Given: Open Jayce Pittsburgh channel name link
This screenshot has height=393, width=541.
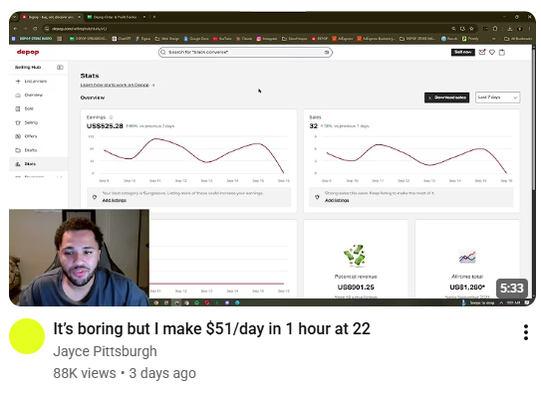Looking at the screenshot, I should click(x=105, y=351).
